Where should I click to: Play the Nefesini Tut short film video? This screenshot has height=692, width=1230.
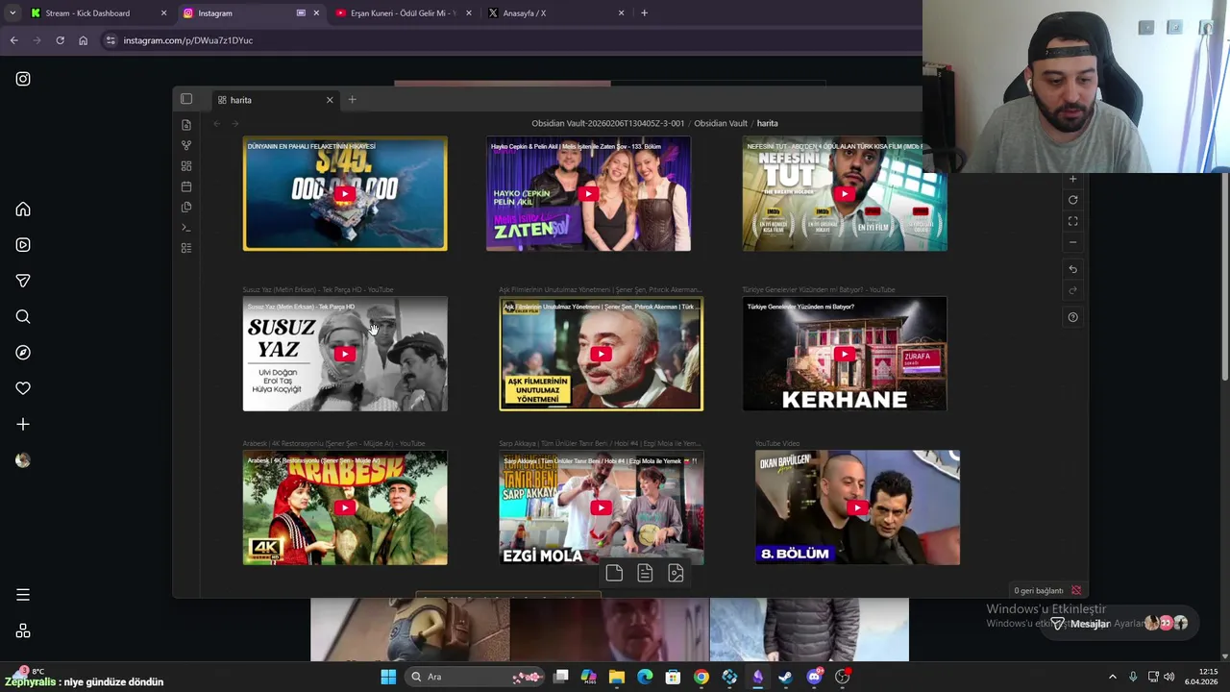pyautogui.click(x=845, y=194)
